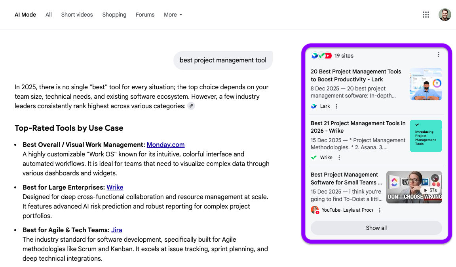Open the 20 Best Project Management Tools result

point(355,75)
